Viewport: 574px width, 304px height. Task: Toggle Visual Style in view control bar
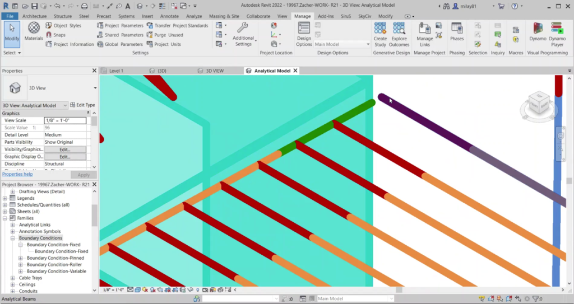138,290
